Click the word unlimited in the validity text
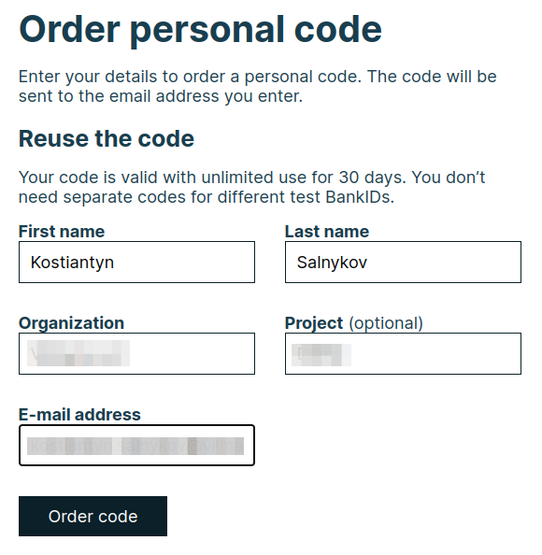The width and height of the screenshot is (542, 555). point(237,178)
